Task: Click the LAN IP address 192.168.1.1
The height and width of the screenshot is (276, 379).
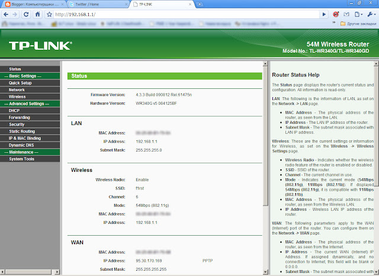Action: (x=146, y=142)
